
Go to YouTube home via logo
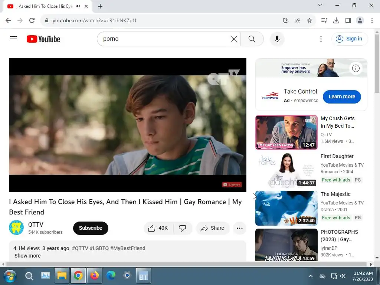(43, 39)
